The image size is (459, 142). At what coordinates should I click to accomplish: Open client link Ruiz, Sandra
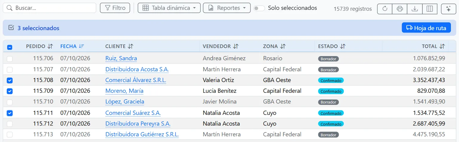pyautogui.click(x=121, y=58)
